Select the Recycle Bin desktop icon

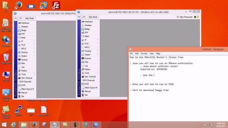6,59
